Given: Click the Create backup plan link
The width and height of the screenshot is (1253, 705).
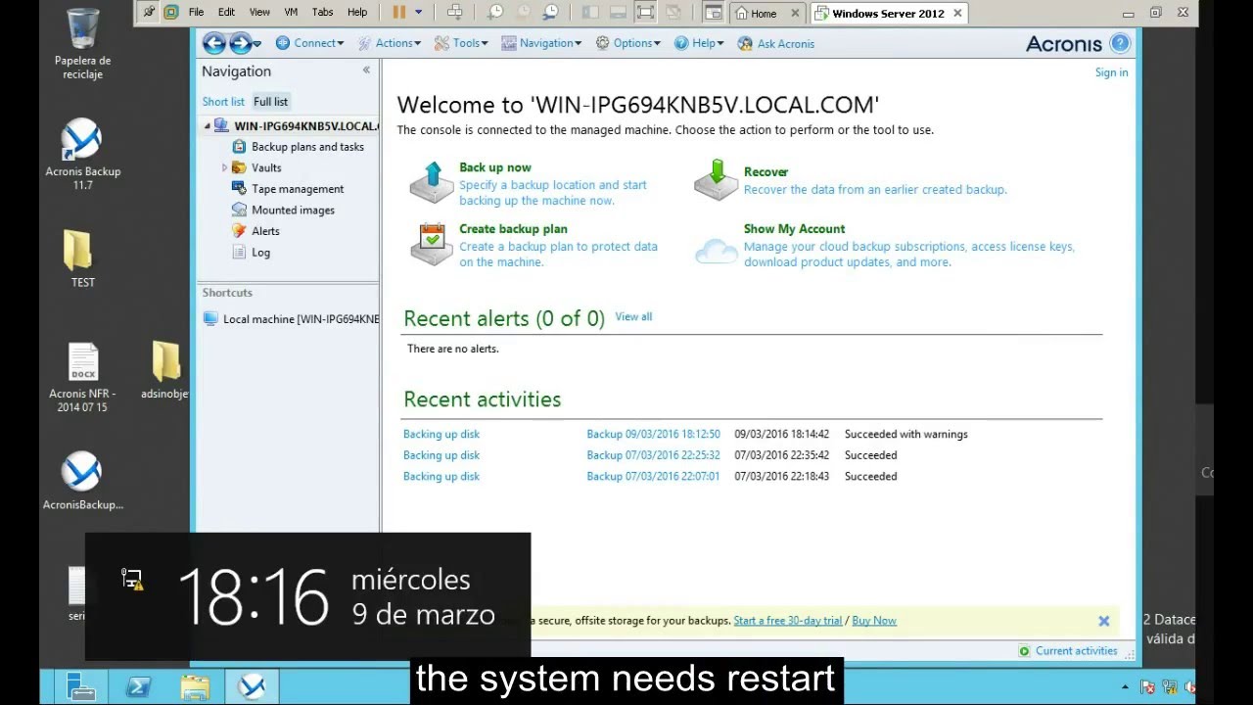Looking at the screenshot, I should pos(513,229).
